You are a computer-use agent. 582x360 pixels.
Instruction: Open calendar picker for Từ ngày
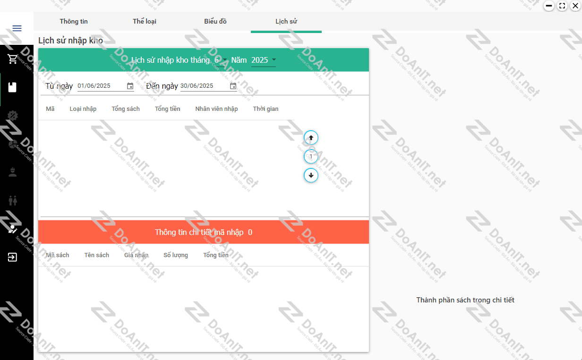(130, 86)
